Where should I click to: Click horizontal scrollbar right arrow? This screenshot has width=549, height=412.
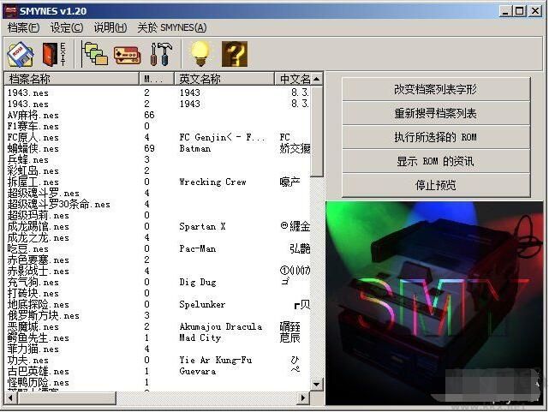click(303, 397)
